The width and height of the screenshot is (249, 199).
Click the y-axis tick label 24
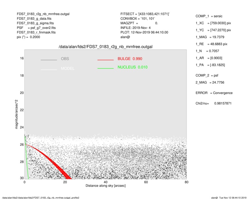pyautogui.click(x=22, y=127)
